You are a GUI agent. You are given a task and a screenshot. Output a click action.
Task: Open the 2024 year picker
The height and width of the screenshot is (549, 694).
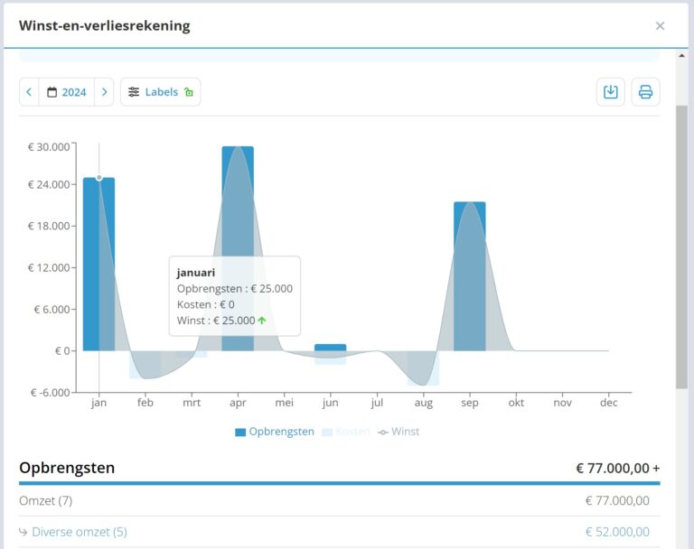(x=67, y=92)
